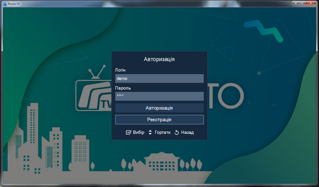Close the Prosto.TV window
The width and height of the screenshot is (319, 187).
311,3
